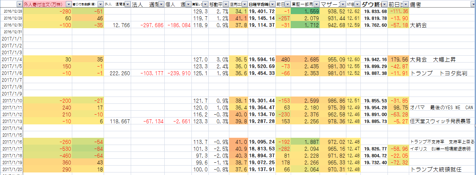Viewport: 476px width, 175px height.
Task: Open the 法人 column filter dropdown
Action: pos(161,4)
